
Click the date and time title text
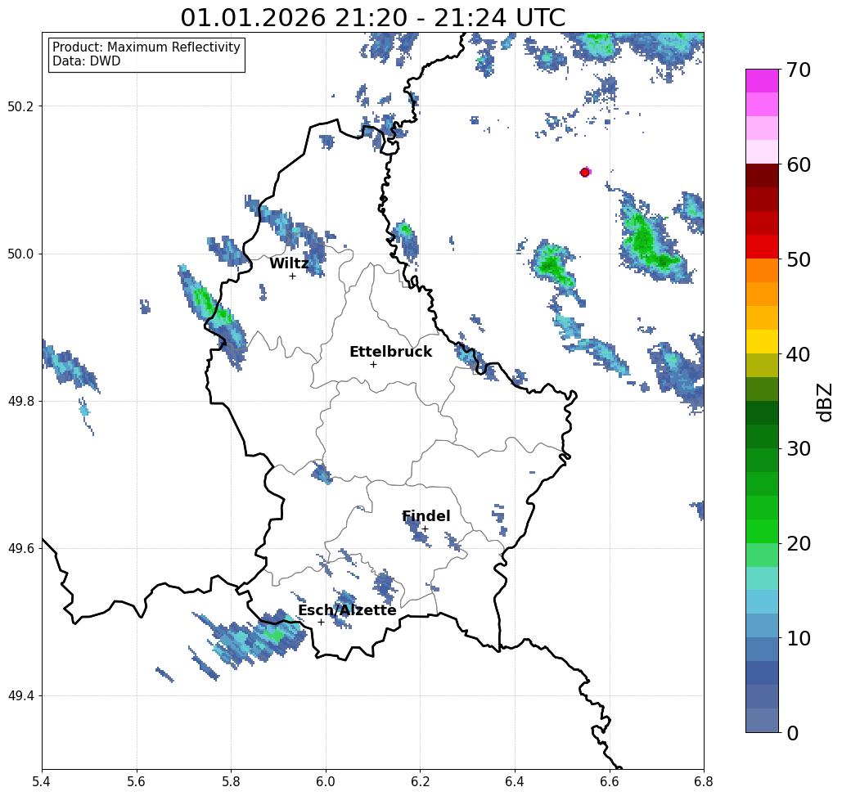[372, 17]
